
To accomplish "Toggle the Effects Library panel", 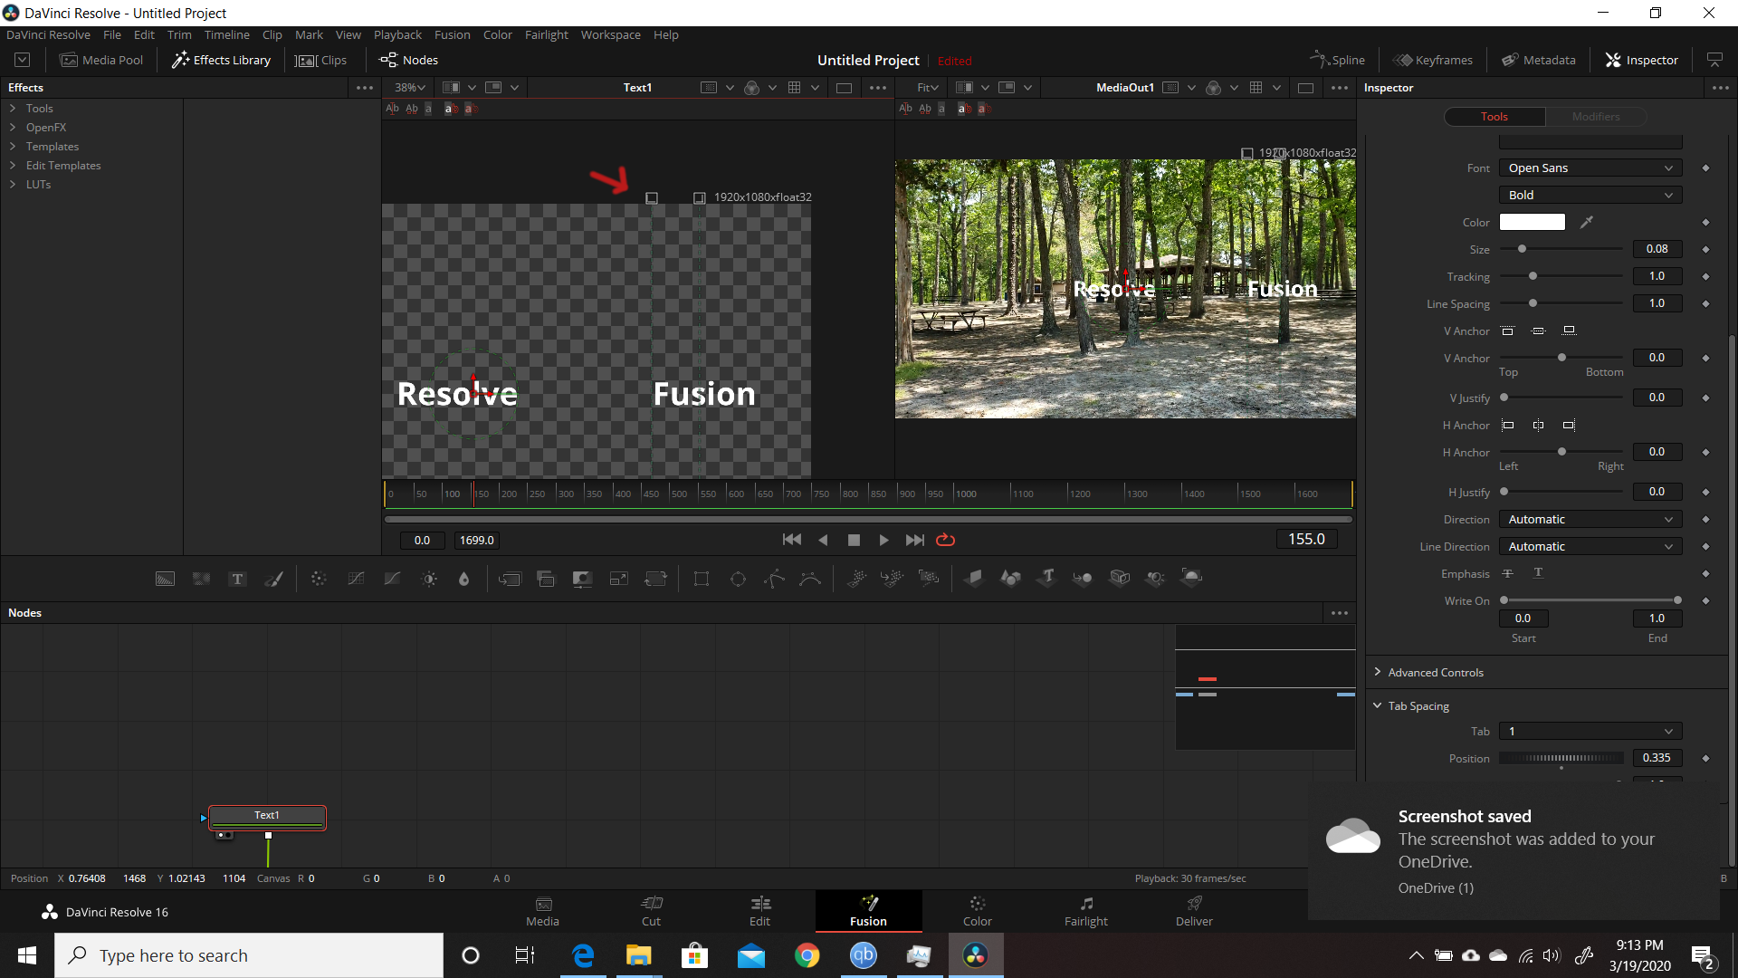I will coord(222,60).
